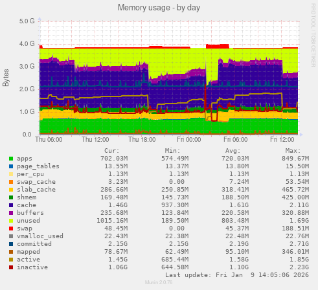This screenshot has height=290, width=318.
Task: Click the shmem legend swatch
Action: pyautogui.click(x=11, y=197)
